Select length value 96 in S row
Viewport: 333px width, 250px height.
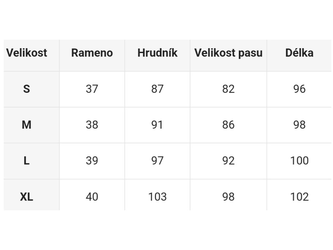point(299,89)
